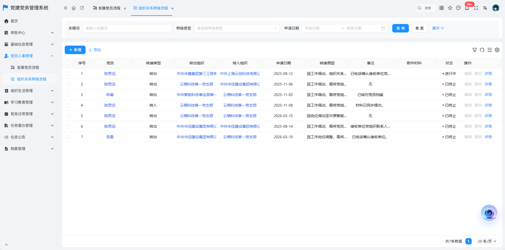Open table column settings gear icon

pyautogui.click(x=497, y=50)
